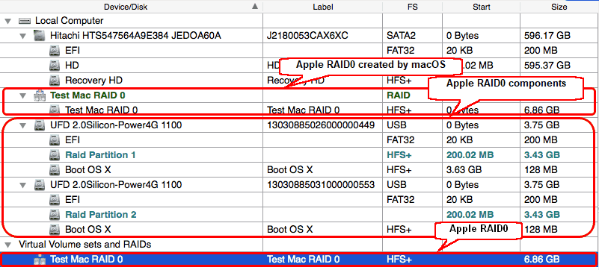Click the HD partition disk icon

[x=55, y=66]
